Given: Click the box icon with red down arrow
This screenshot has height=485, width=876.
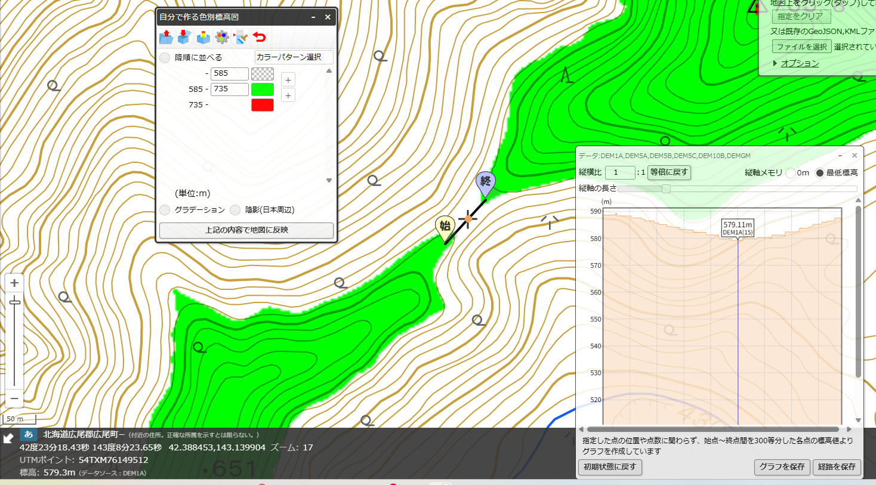Looking at the screenshot, I should coord(184,37).
